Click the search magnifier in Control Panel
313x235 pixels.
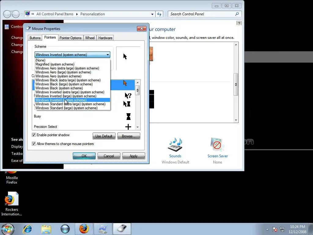point(237,14)
